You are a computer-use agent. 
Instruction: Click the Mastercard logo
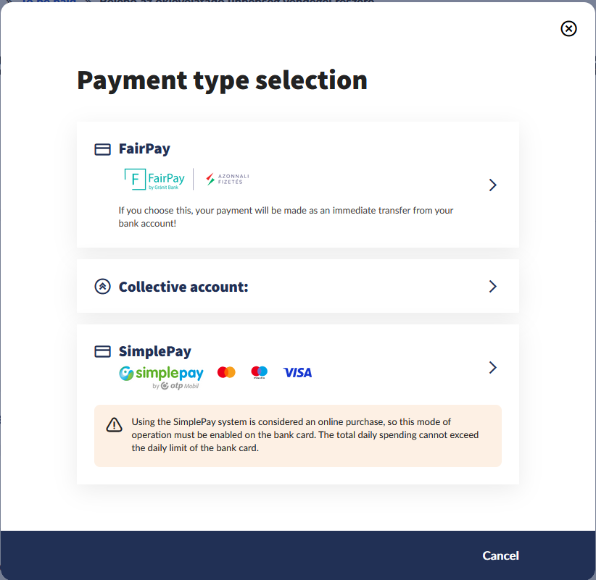click(x=226, y=372)
